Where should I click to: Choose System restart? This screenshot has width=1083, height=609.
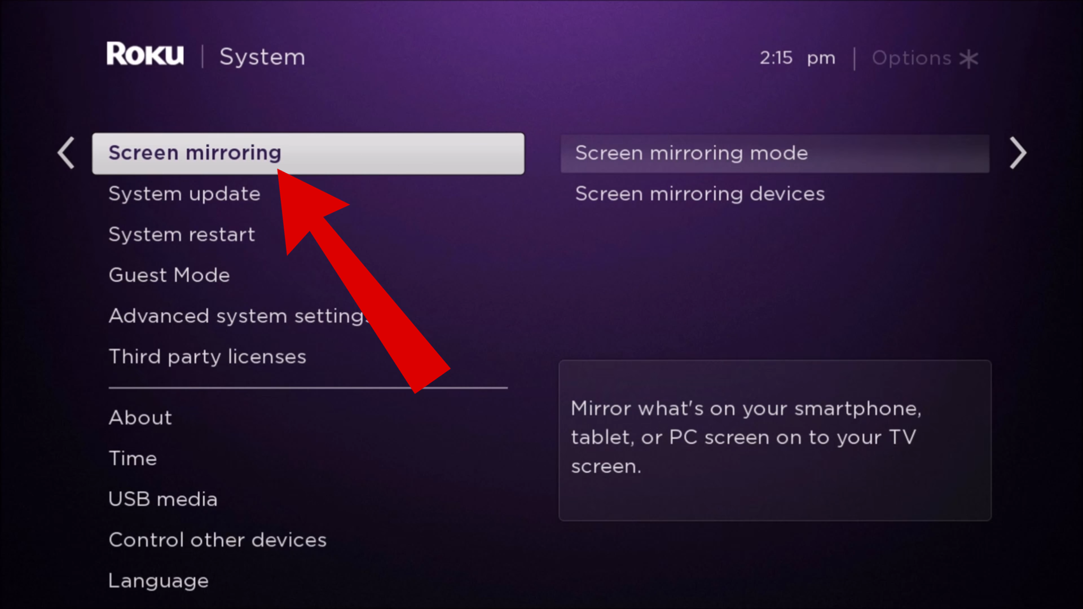[x=182, y=235]
